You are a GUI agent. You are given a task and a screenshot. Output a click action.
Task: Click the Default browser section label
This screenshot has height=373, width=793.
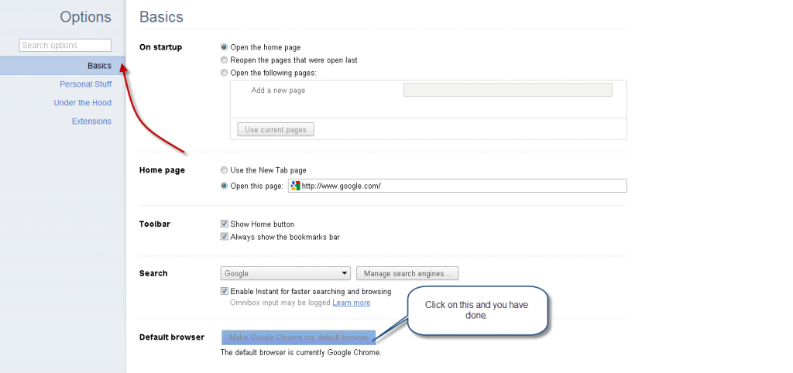click(172, 337)
